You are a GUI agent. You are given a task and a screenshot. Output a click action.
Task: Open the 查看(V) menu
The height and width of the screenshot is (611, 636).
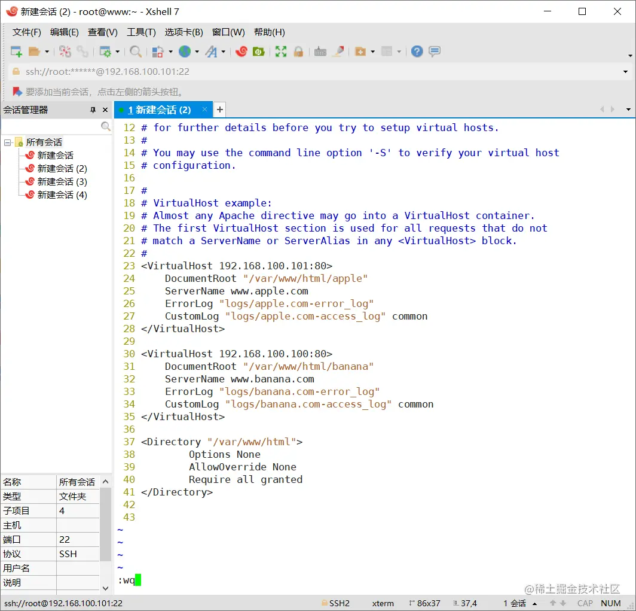pyautogui.click(x=103, y=32)
